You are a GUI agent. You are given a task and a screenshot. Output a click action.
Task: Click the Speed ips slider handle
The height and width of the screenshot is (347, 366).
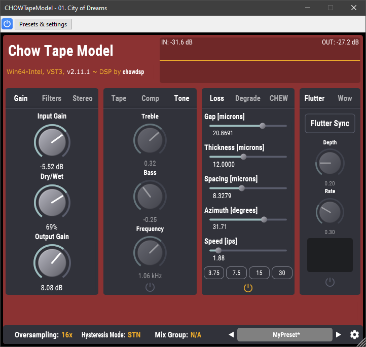218,250
